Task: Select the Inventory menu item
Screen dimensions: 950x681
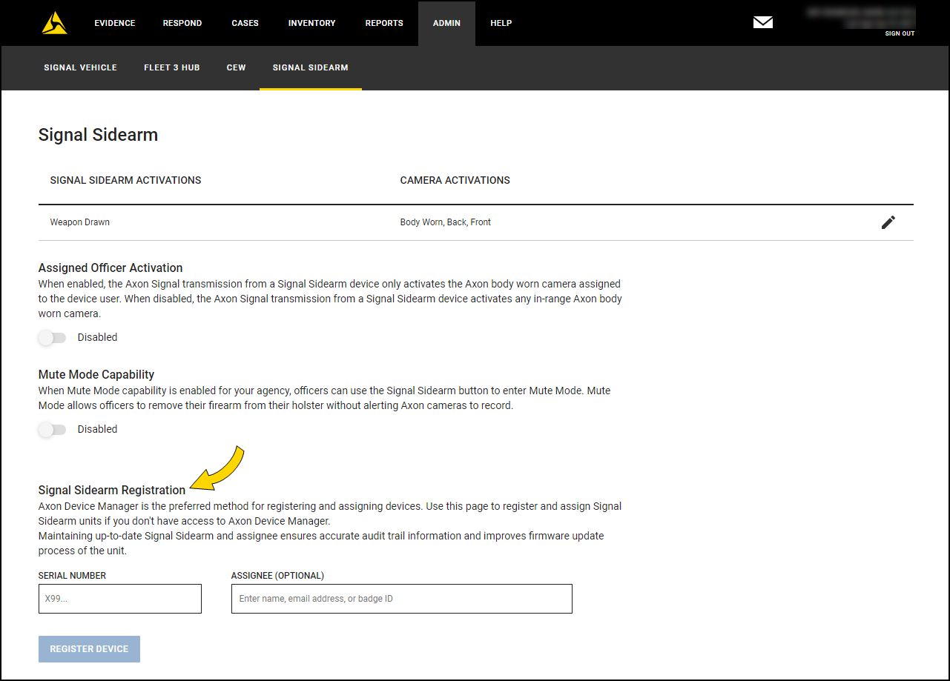Action: (311, 23)
